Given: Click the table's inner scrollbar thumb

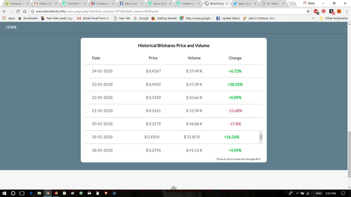Looking at the screenshot, I should tap(261, 137).
